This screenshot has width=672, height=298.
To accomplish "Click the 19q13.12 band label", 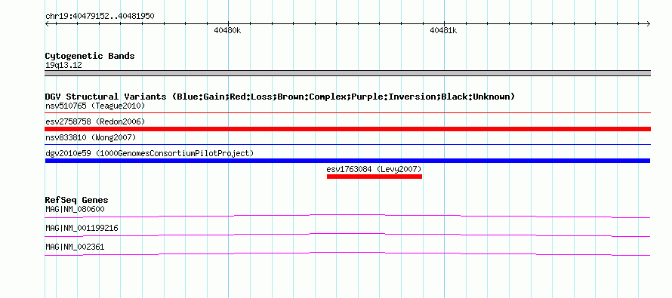I will pyautogui.click(x=63, y=66).
